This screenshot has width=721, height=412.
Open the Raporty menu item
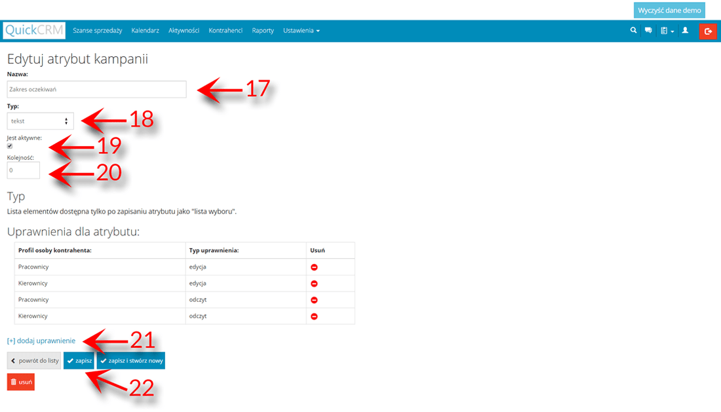point(262,30)
